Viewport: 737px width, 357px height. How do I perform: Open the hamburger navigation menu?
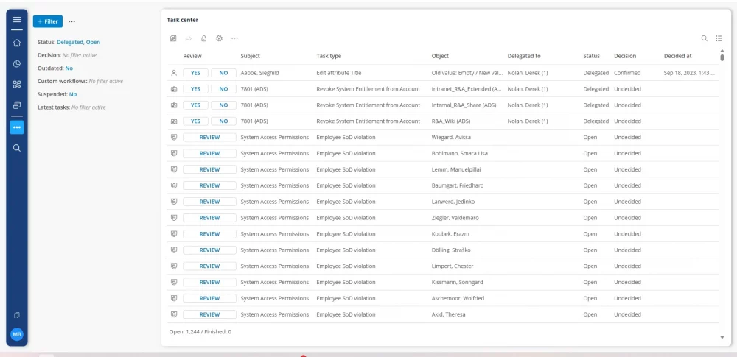point(17,20)
